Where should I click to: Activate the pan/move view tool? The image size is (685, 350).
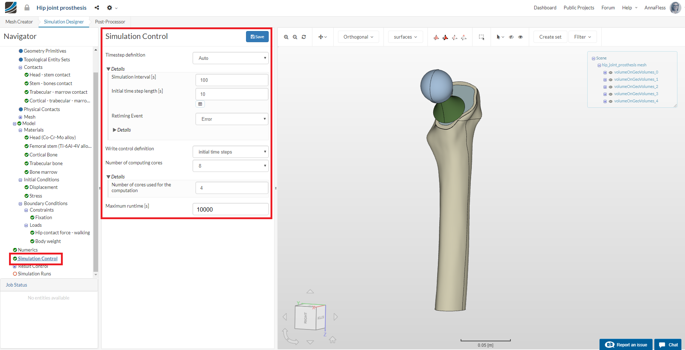point(321,37)
